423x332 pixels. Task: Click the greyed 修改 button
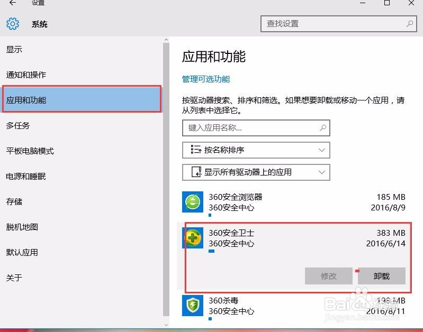[x=329, y=276]
